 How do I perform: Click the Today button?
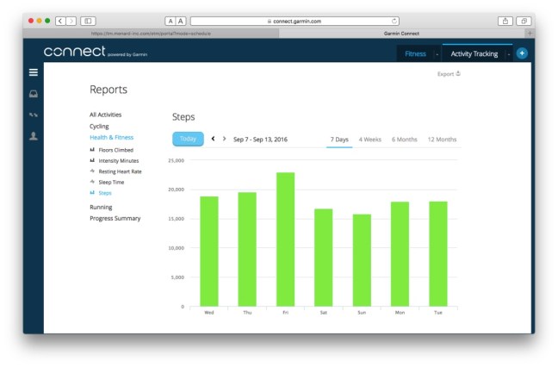coord(188,139)
